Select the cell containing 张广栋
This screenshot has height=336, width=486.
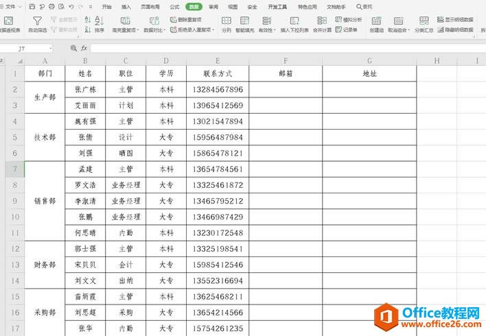[x=85, y=90]
